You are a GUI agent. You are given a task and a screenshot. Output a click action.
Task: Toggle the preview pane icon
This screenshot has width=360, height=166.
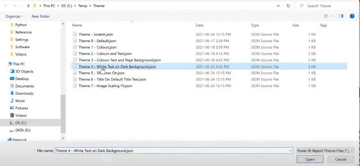(x=341, y=16)
